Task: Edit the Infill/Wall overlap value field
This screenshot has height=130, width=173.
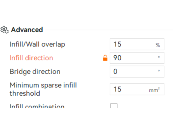Action: click(x=132, y=45)
